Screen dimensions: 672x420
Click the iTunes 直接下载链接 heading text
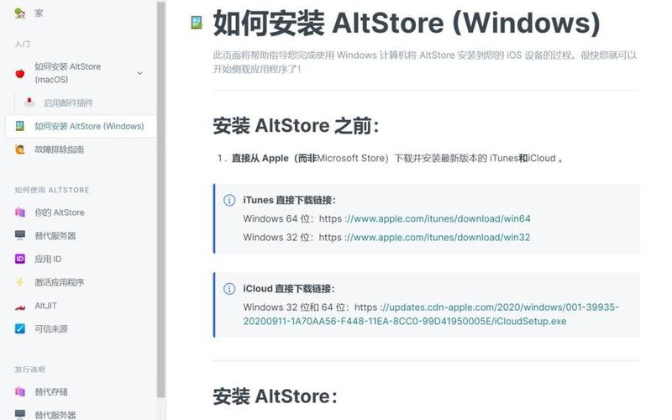point(289,200)
